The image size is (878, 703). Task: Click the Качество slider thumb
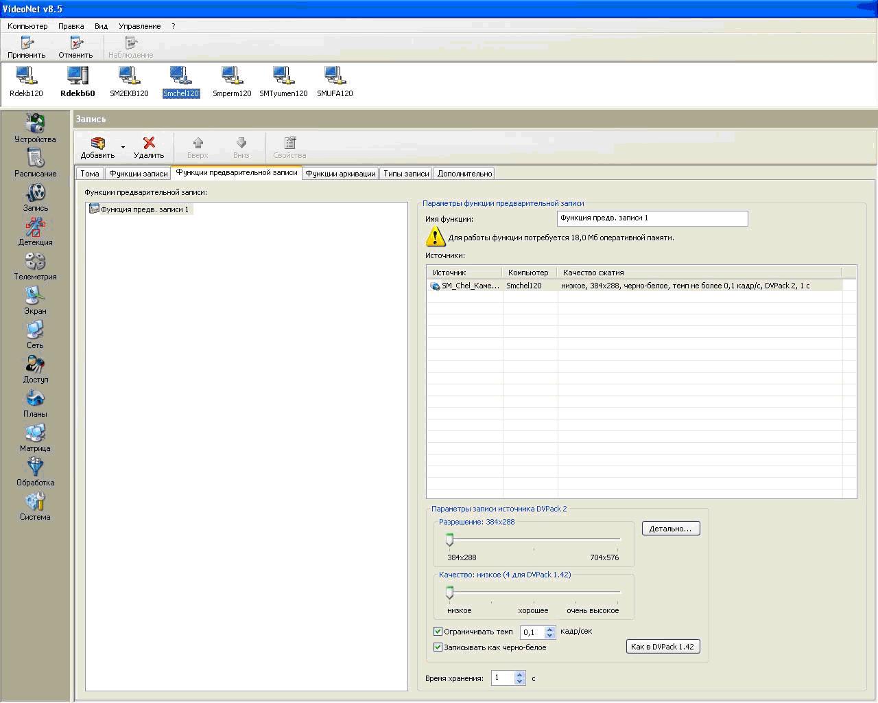[x=450, y=592]
